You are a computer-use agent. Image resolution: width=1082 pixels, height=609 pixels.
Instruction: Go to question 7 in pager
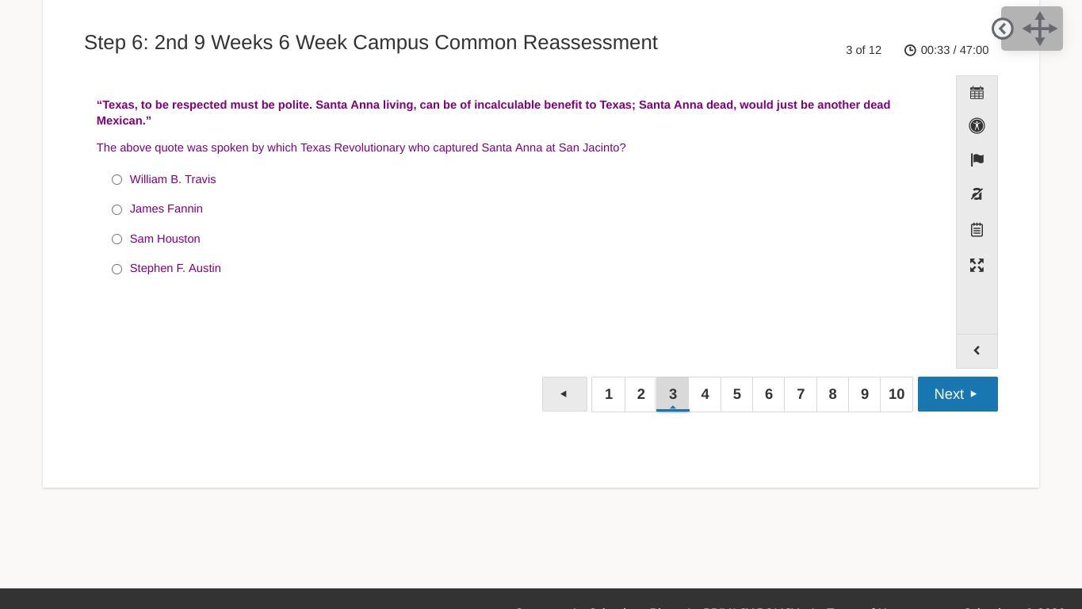pos(801,394)
